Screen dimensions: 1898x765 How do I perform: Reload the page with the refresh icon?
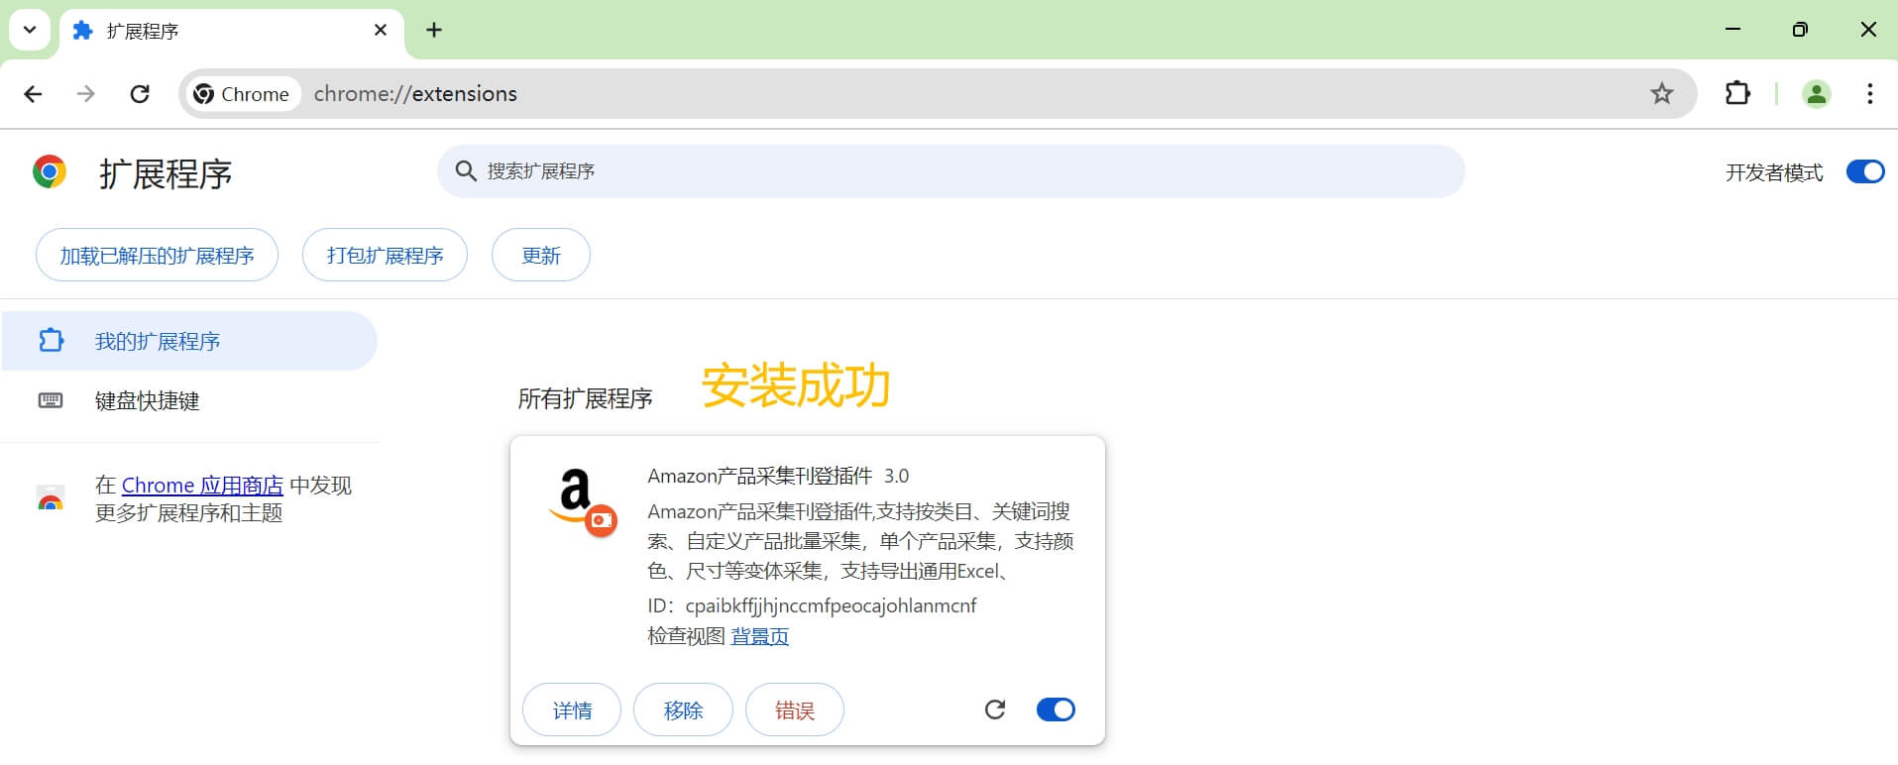click(x=140, y=94)
